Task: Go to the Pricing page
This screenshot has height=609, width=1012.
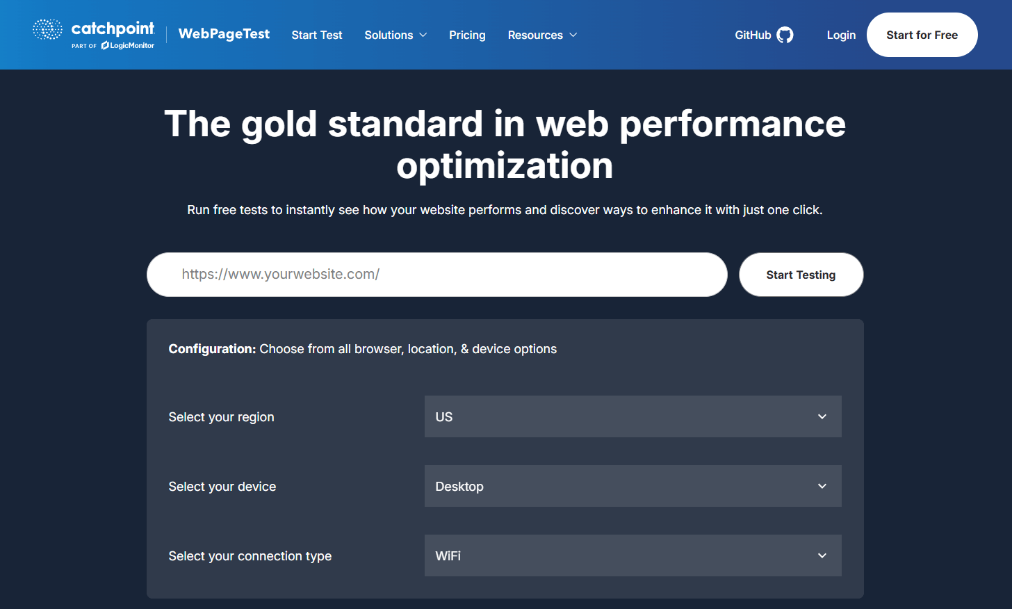Action: tap(467, 35)
